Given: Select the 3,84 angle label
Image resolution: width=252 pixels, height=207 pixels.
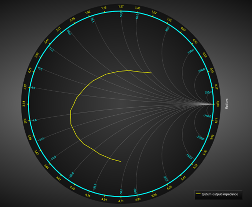Looking at the screenshot, I should coord(46,167).
